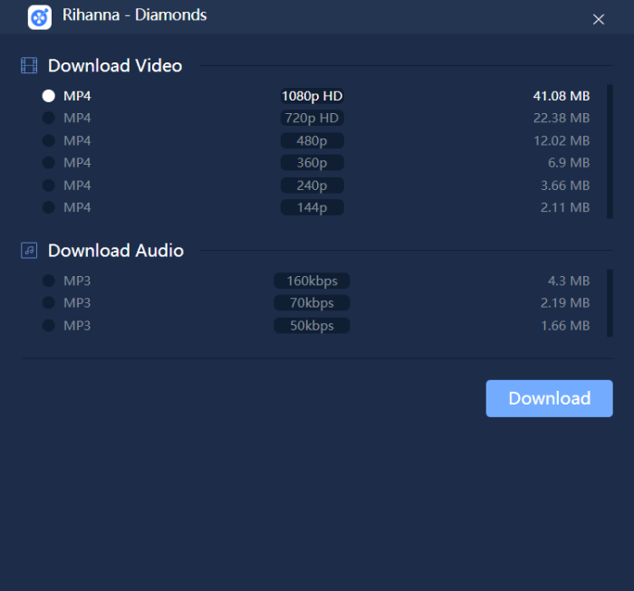Image resolution: width=634 pixels, height=591 pixels.
Task: Select the MP4 1080p HD radio button
Action: 49,96
